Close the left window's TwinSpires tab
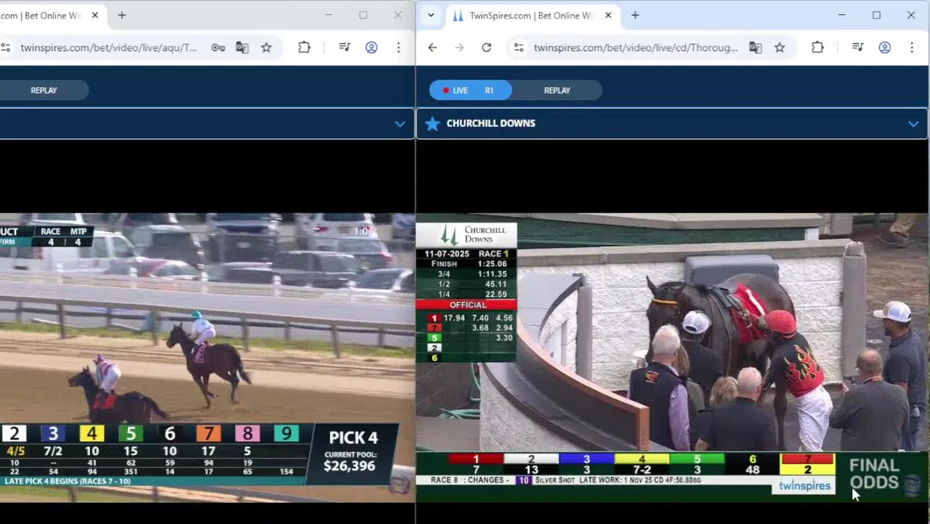The image size is (930, 524). pyautogui.click(x=95, y=15)
